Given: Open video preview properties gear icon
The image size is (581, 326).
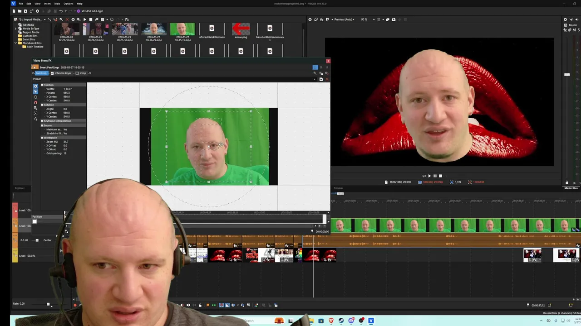Looking at the screenshot, I should tap(310, 19).
